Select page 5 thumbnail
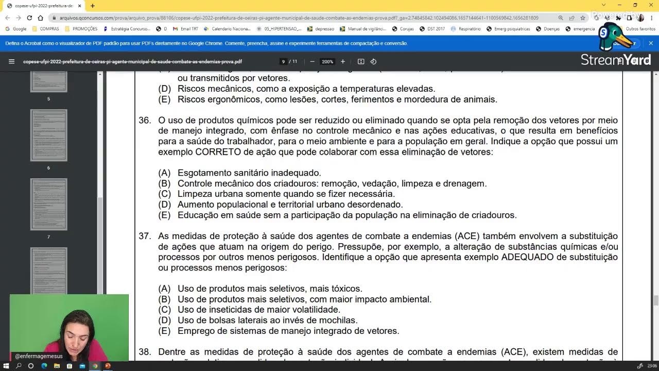The image size is (659, 371). coord(48,82)
